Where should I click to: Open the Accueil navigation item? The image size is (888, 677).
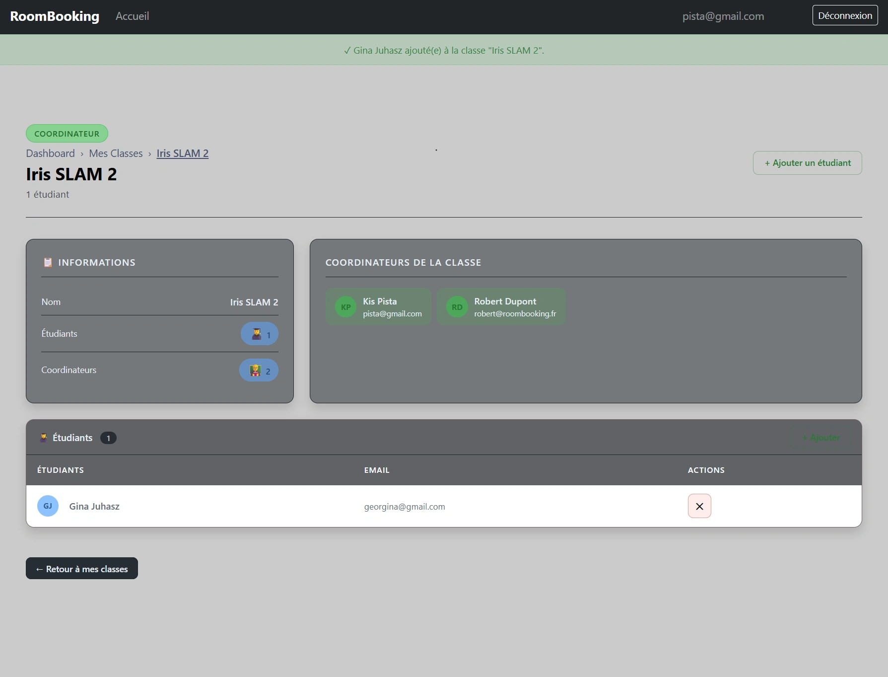[x=132, y=16]
